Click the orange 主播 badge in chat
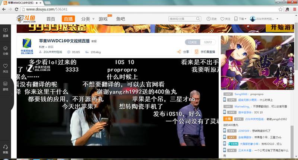This screenshot has height=160, width=298. (228, 119)
